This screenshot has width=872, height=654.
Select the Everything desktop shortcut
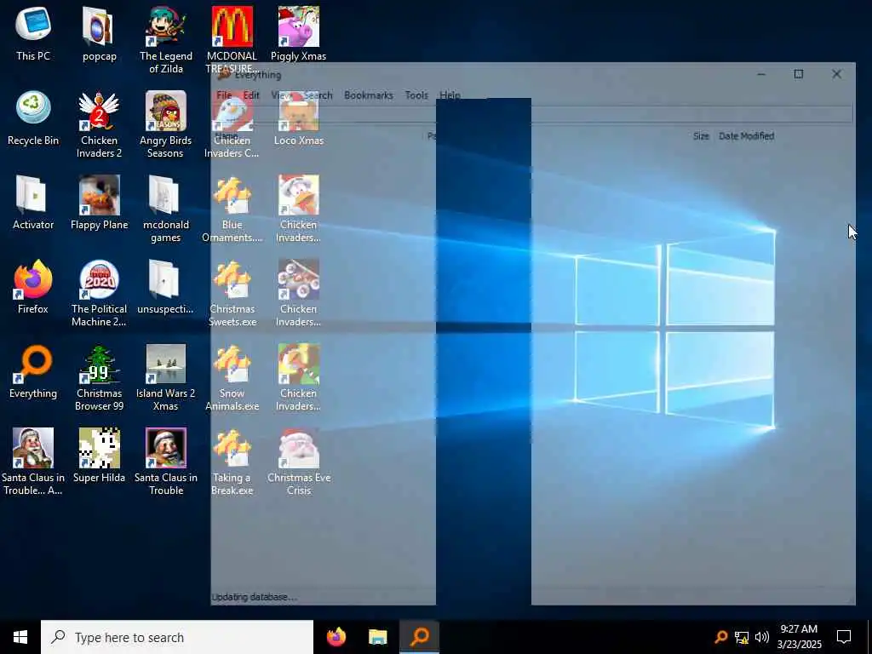(x=33, y=371)
